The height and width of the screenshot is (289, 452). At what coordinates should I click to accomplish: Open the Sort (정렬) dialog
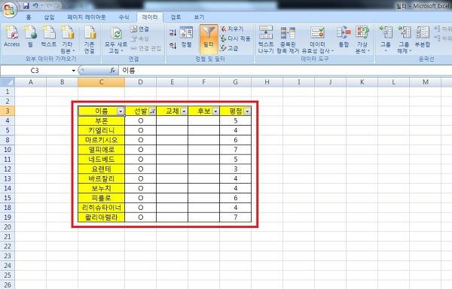187,37
